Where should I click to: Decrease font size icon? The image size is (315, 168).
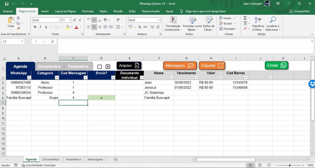[x=80, y=20]
